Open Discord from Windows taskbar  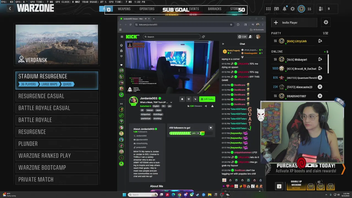185,195
